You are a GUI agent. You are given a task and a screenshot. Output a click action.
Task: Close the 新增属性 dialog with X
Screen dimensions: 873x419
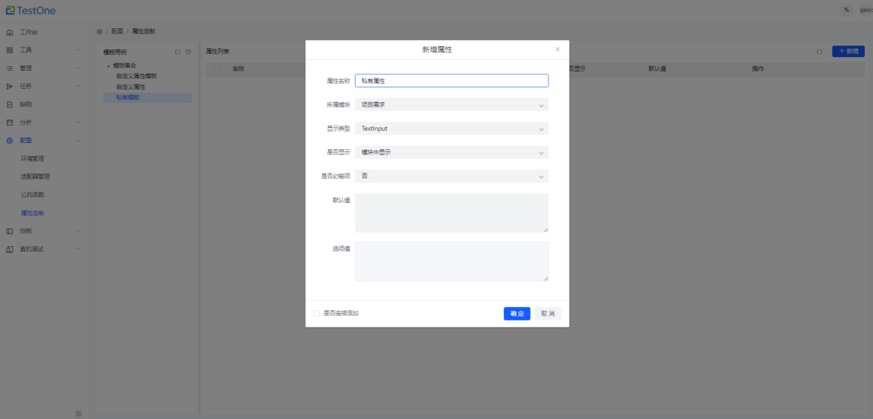pos(557,50)
